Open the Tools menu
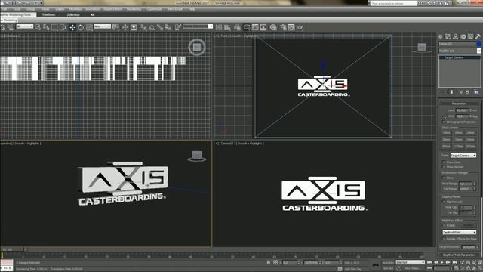 point(17,9)
